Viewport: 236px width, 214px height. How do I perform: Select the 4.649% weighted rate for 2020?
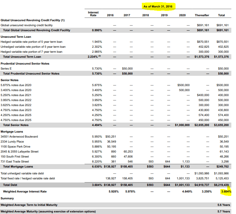(x=187, y=192)
